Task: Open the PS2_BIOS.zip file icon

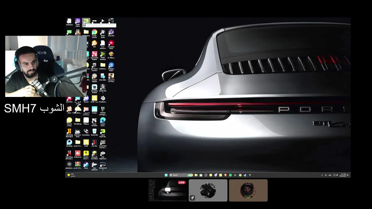Action: pyautogui.click(x=78, y=121)
